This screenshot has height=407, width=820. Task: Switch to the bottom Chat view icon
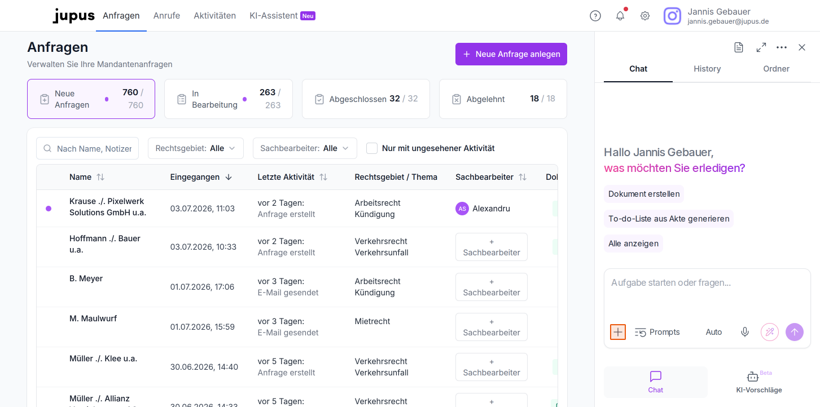[656, 382]
